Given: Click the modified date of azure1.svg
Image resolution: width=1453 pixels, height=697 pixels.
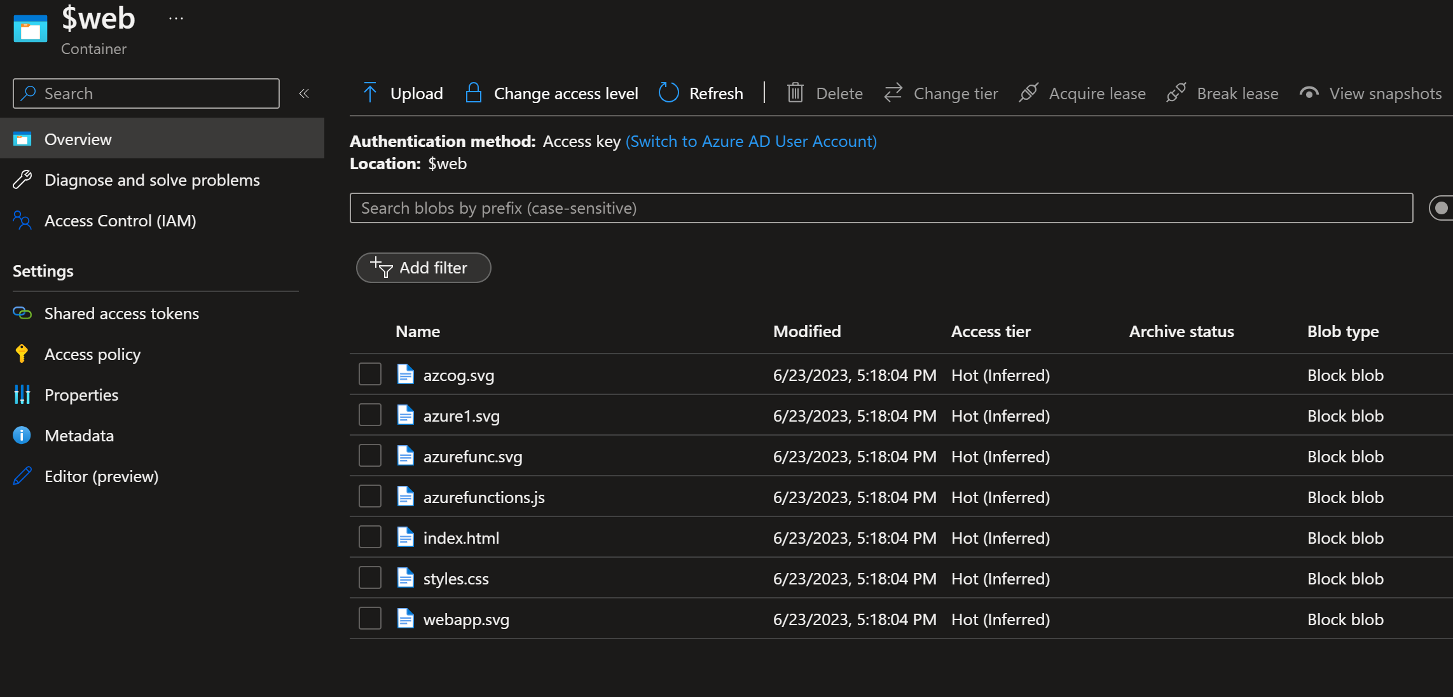Looking at the screenshot, I should [x=855, y=416].
